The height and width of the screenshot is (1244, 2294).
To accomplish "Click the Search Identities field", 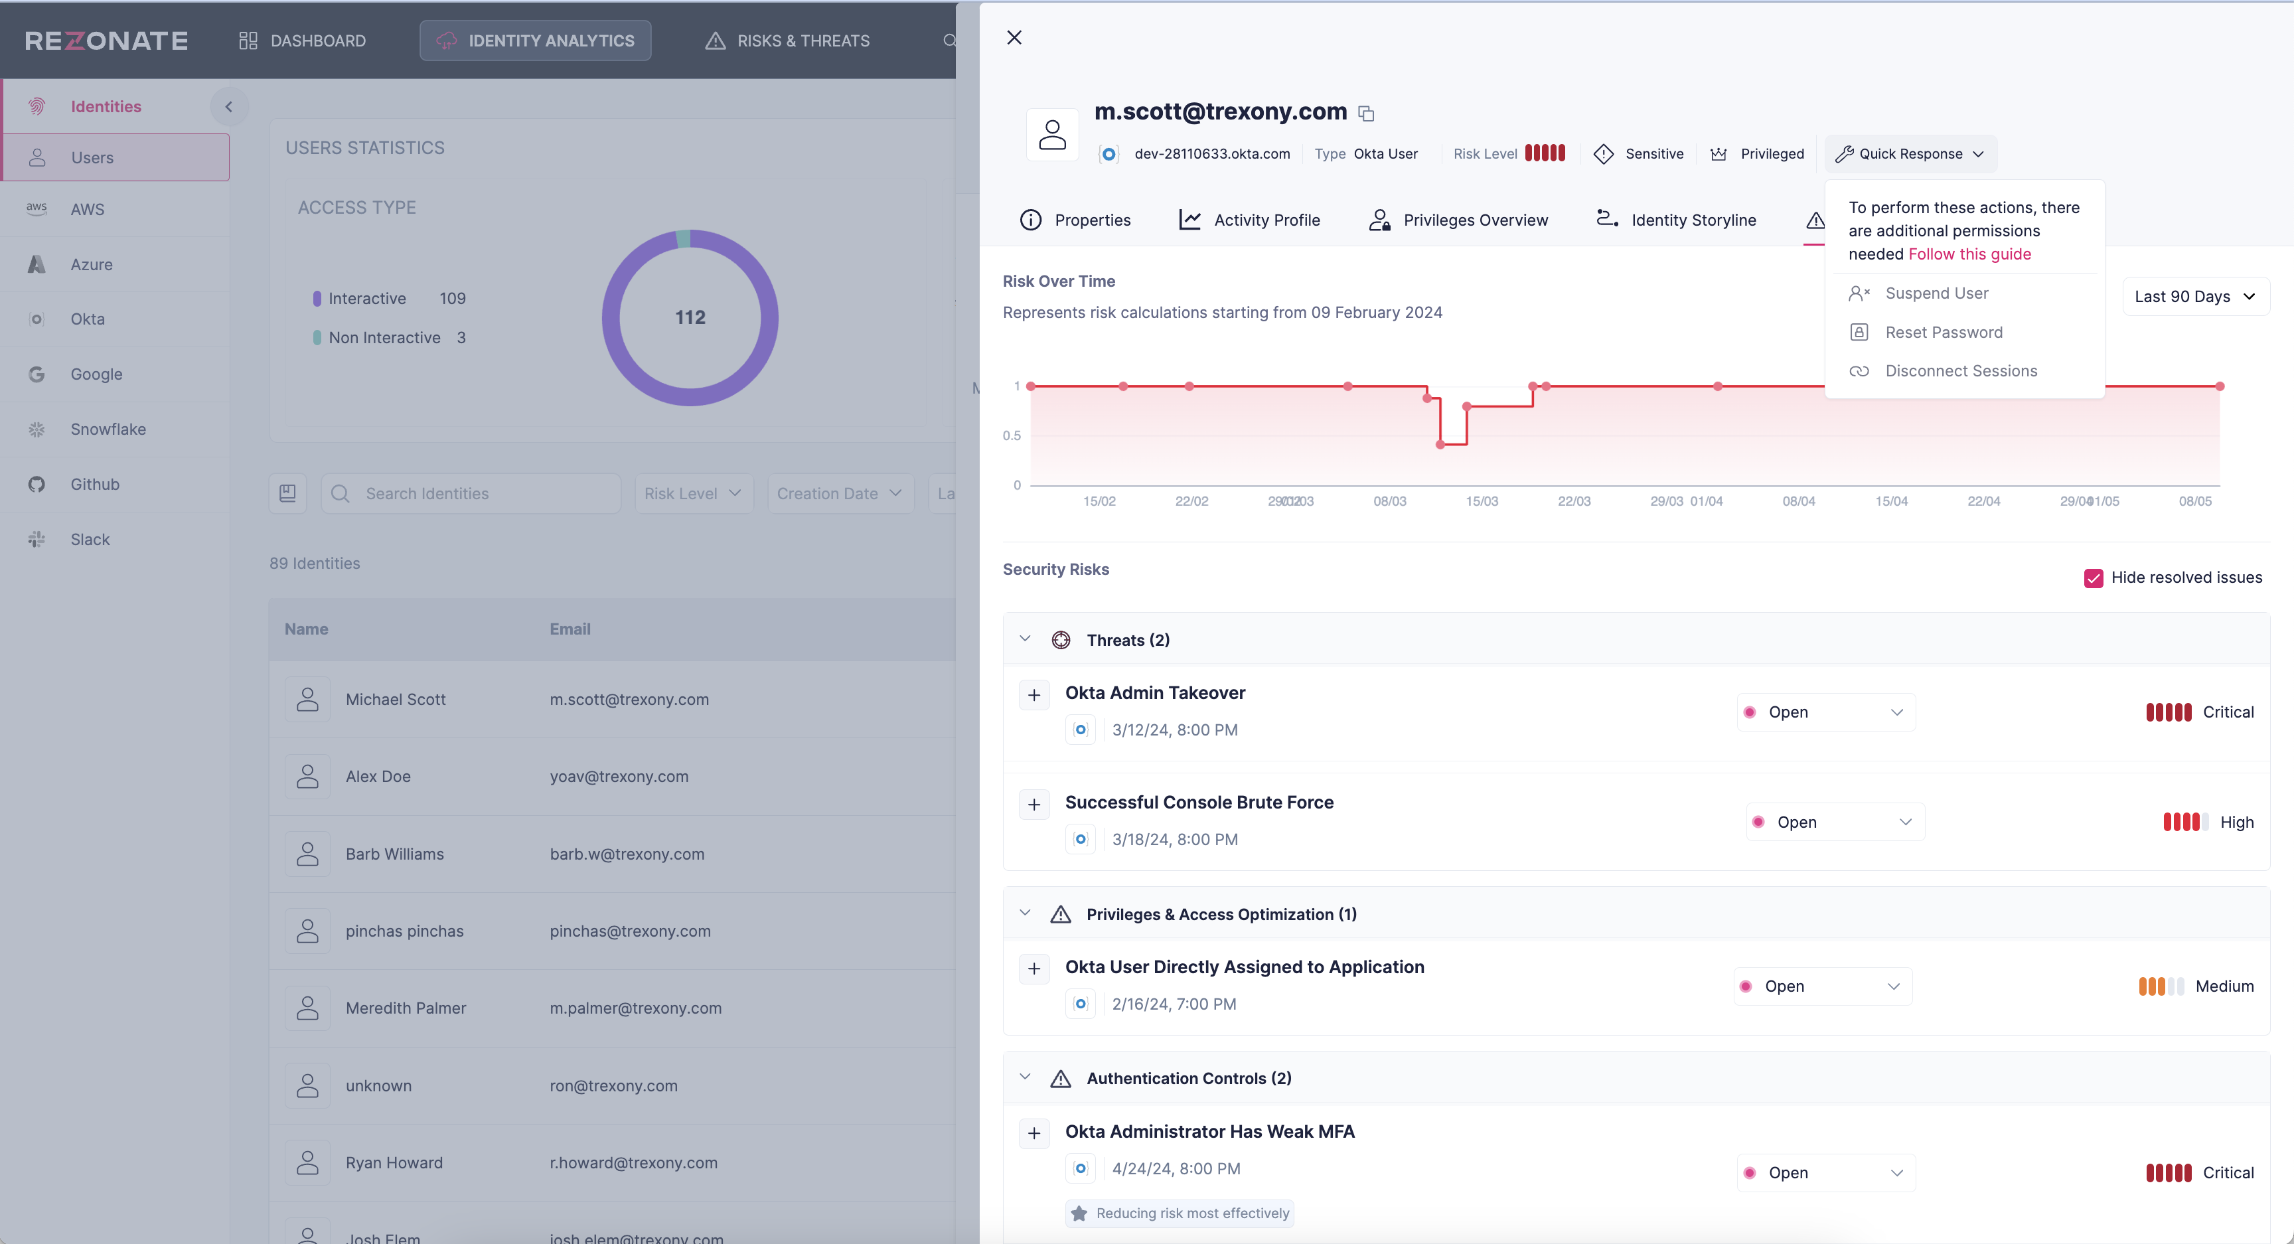I will (x=471, y=493).
